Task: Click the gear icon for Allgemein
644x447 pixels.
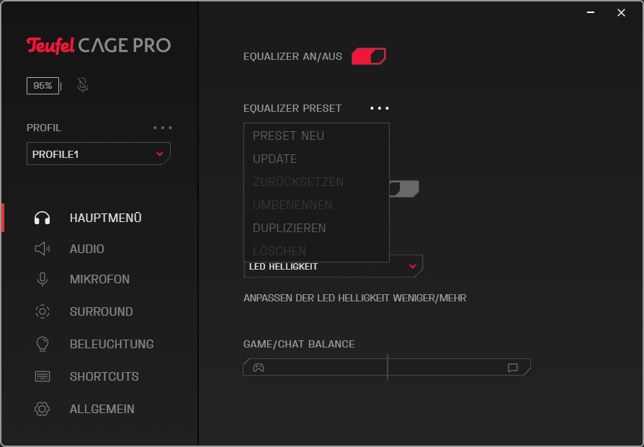Action: click(x=43, y=409)
